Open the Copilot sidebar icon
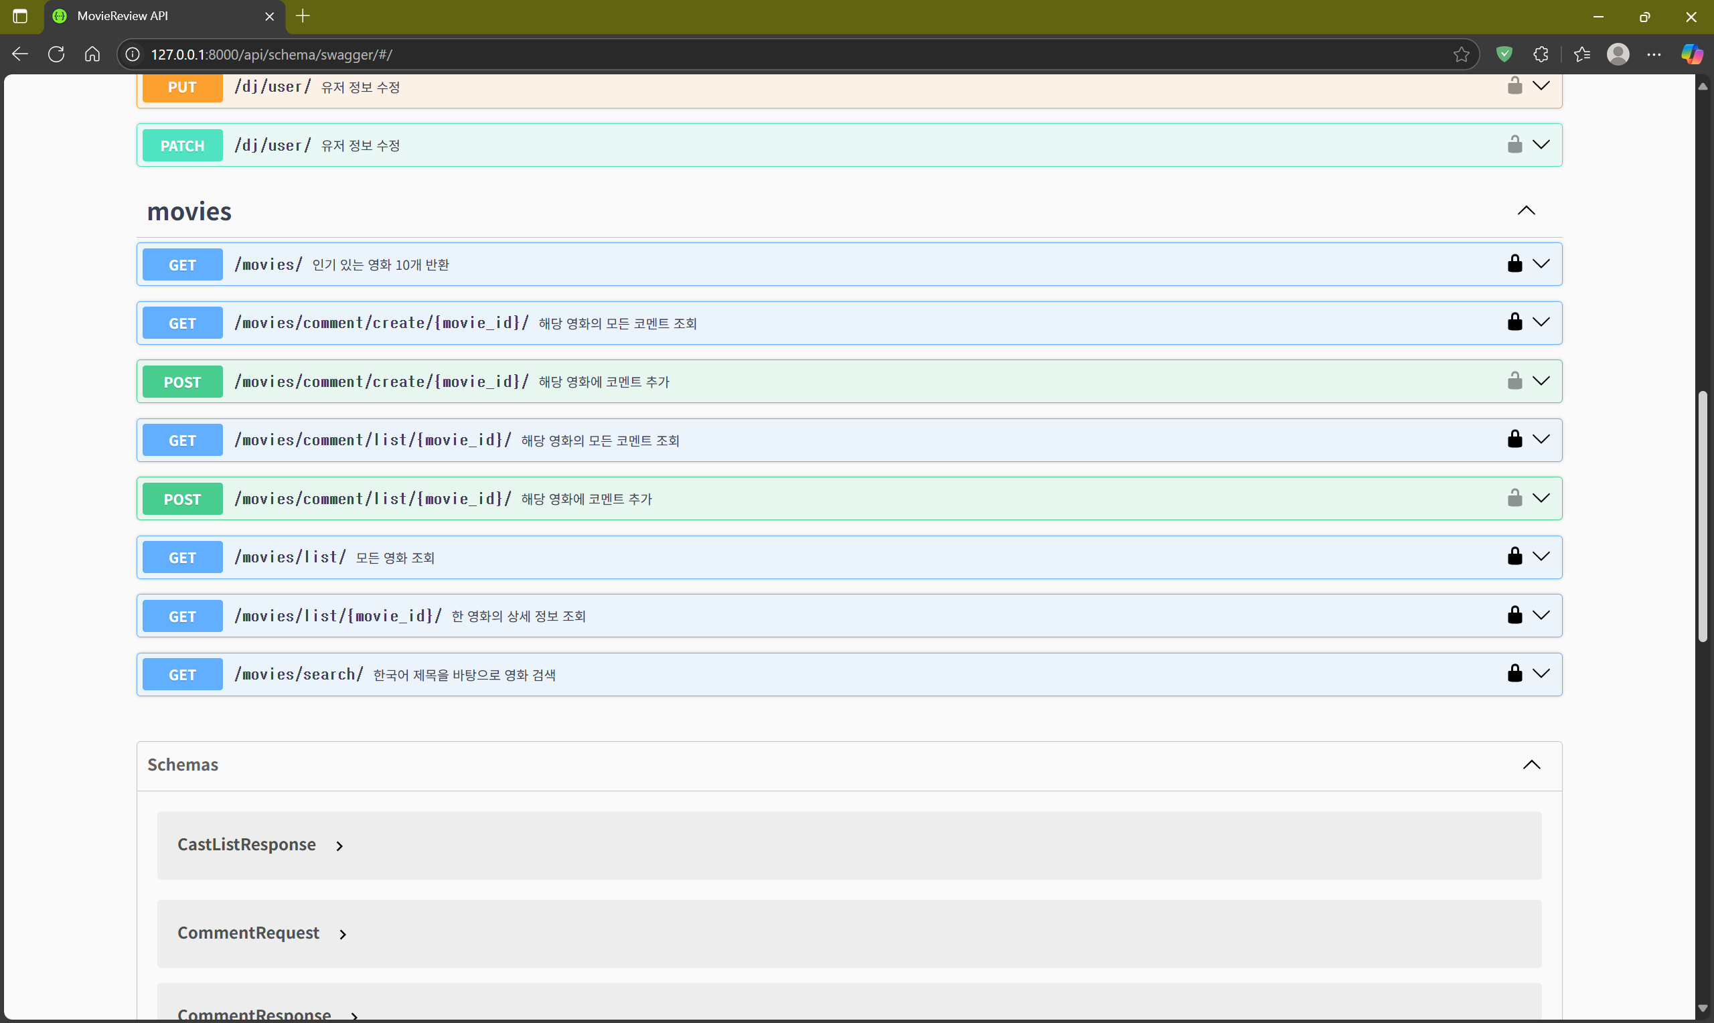The width and height of the screenshot is (1714, 1023). click(1691, 54)
